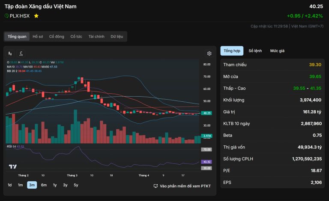
Task: Click the MA50 indicator legend
Action: (49, 67)
